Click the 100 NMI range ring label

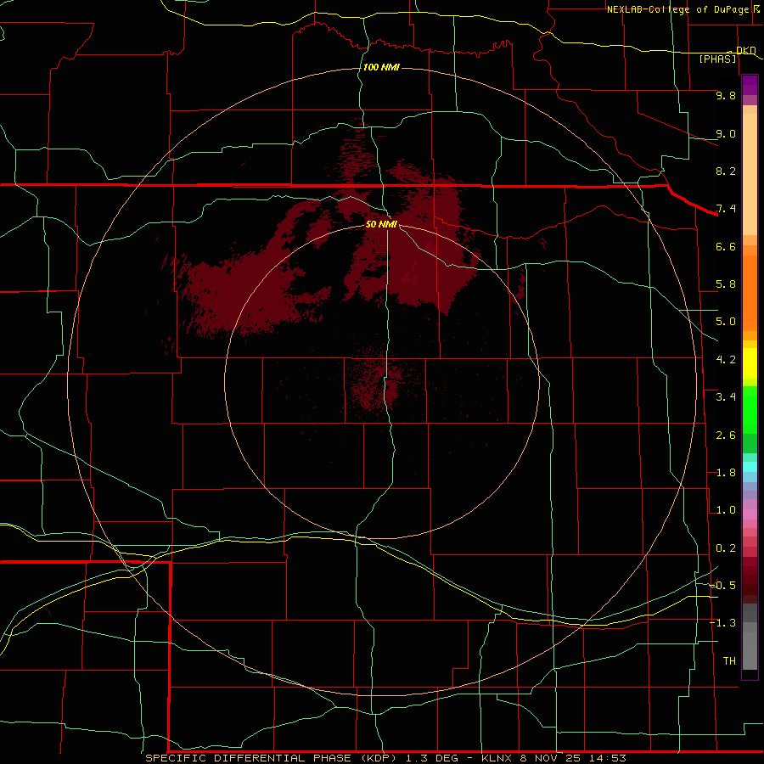tap(381, 67)
